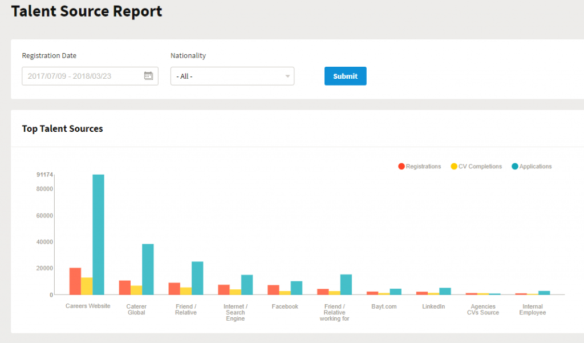584x343 pixels.
Task: Click the Careers Website Applications bar
Action: (x=99, y=234)
